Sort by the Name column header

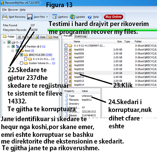coord(90,42)
